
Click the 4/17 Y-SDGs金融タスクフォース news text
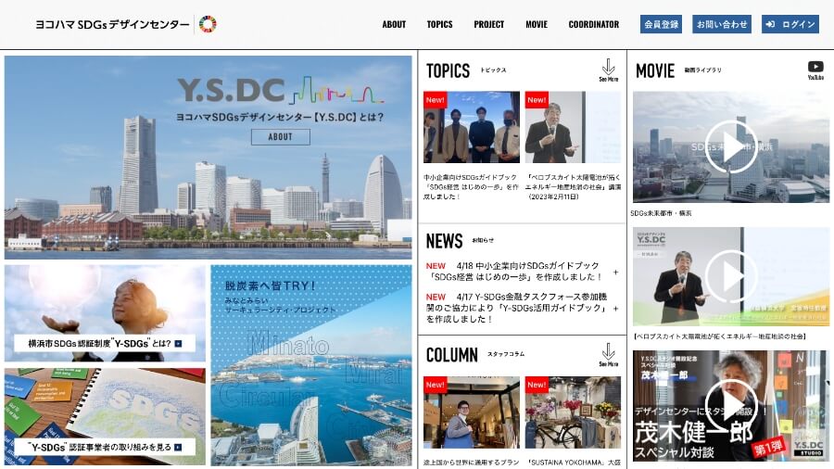[x=516, y=308]
